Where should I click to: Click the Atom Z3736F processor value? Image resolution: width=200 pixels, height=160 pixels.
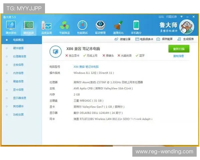pos(108,82)
